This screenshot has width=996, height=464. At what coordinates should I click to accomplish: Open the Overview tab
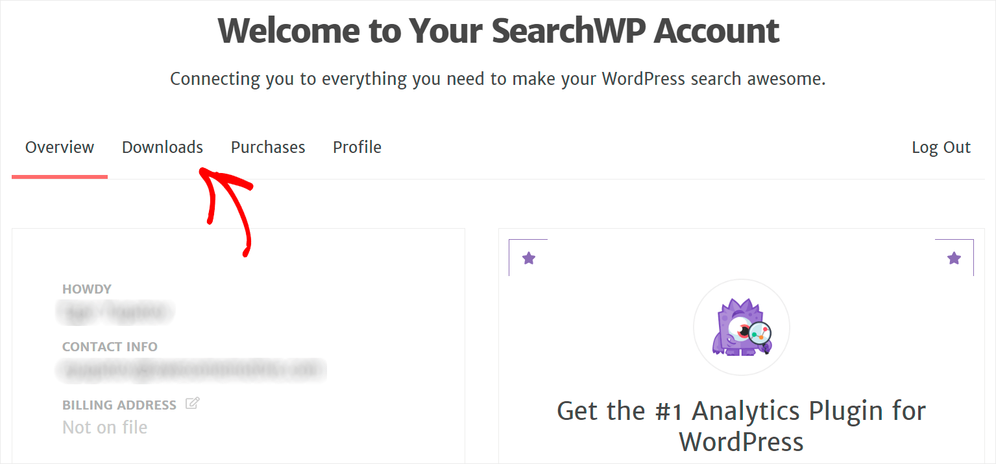coord(60,148)
